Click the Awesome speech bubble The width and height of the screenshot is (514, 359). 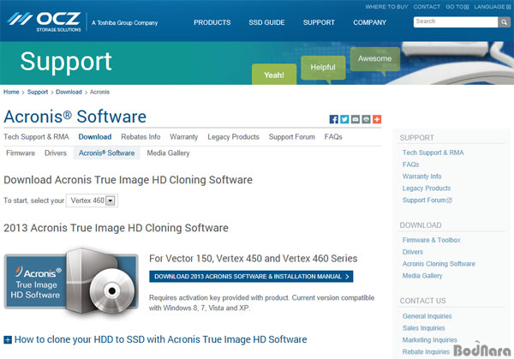coord(374,60)
